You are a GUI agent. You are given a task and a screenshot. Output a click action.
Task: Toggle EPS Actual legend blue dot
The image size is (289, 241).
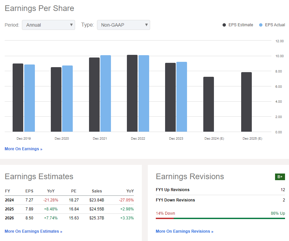tap(261, 25)
